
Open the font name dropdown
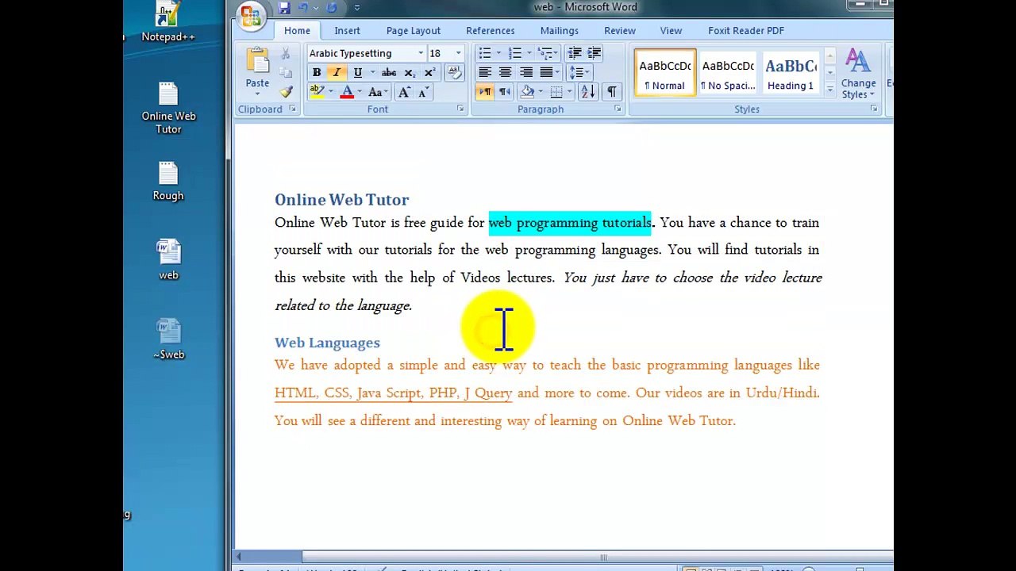421,53
